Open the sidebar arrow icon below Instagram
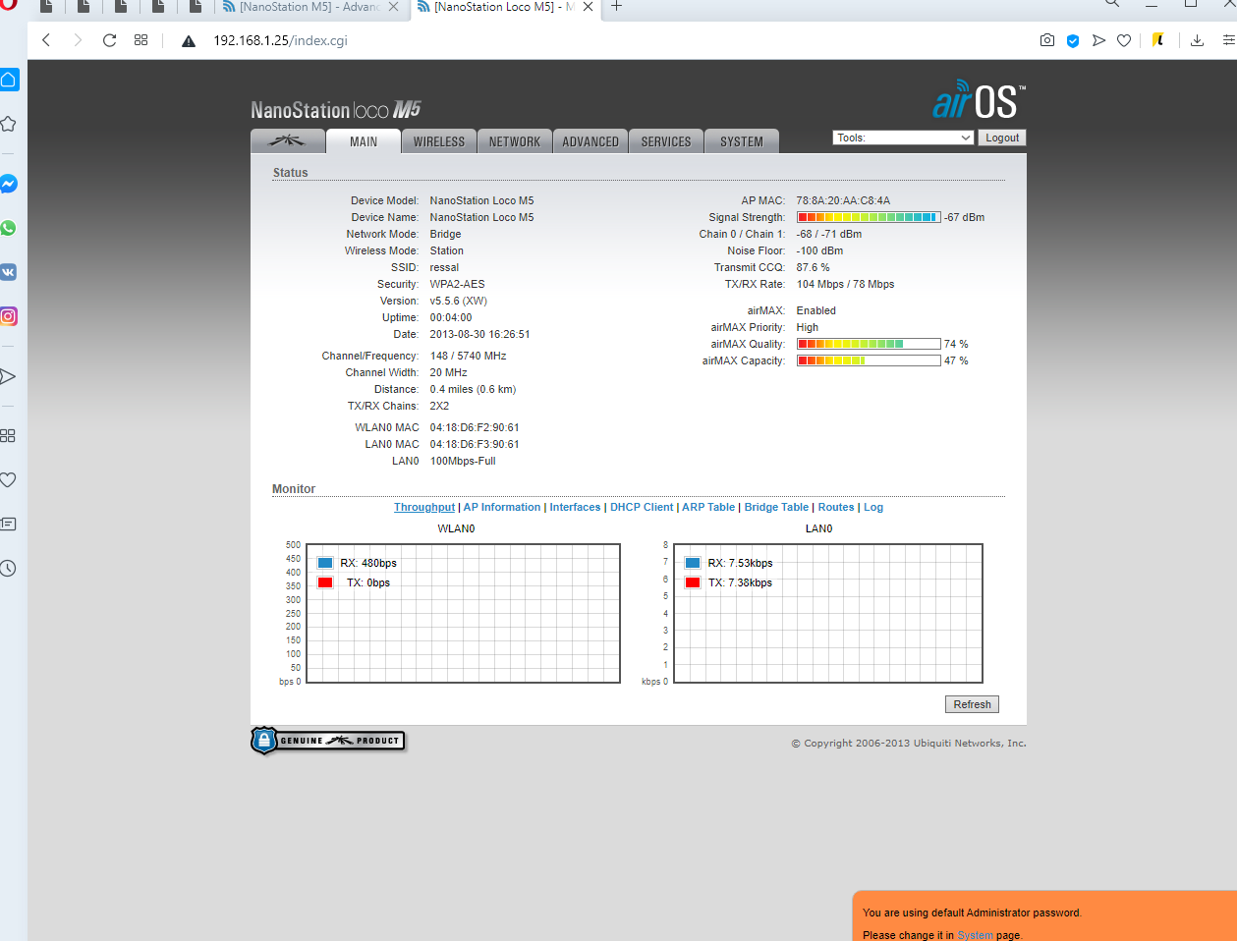The width and height of the screenshot is (1237, 941). [8, 376]
